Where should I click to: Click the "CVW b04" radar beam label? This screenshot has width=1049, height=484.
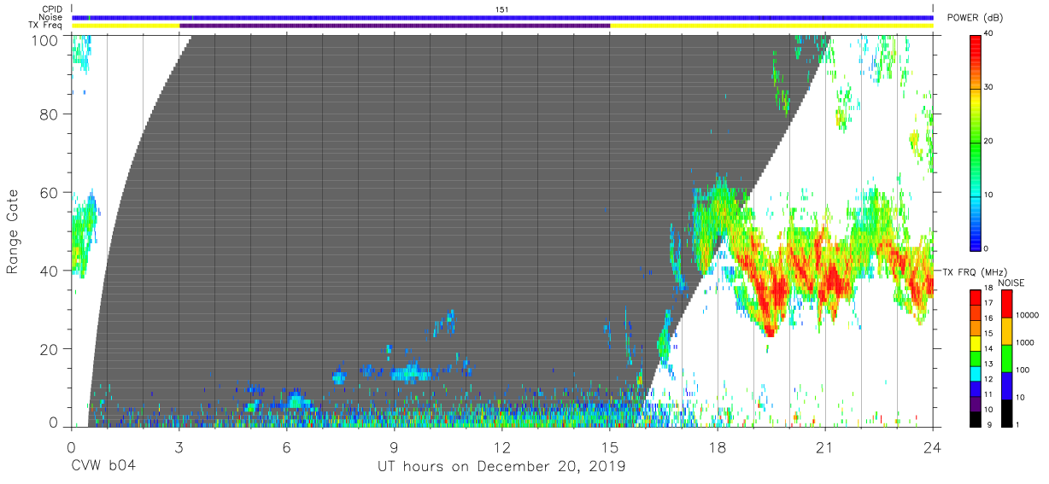[104, 467]
